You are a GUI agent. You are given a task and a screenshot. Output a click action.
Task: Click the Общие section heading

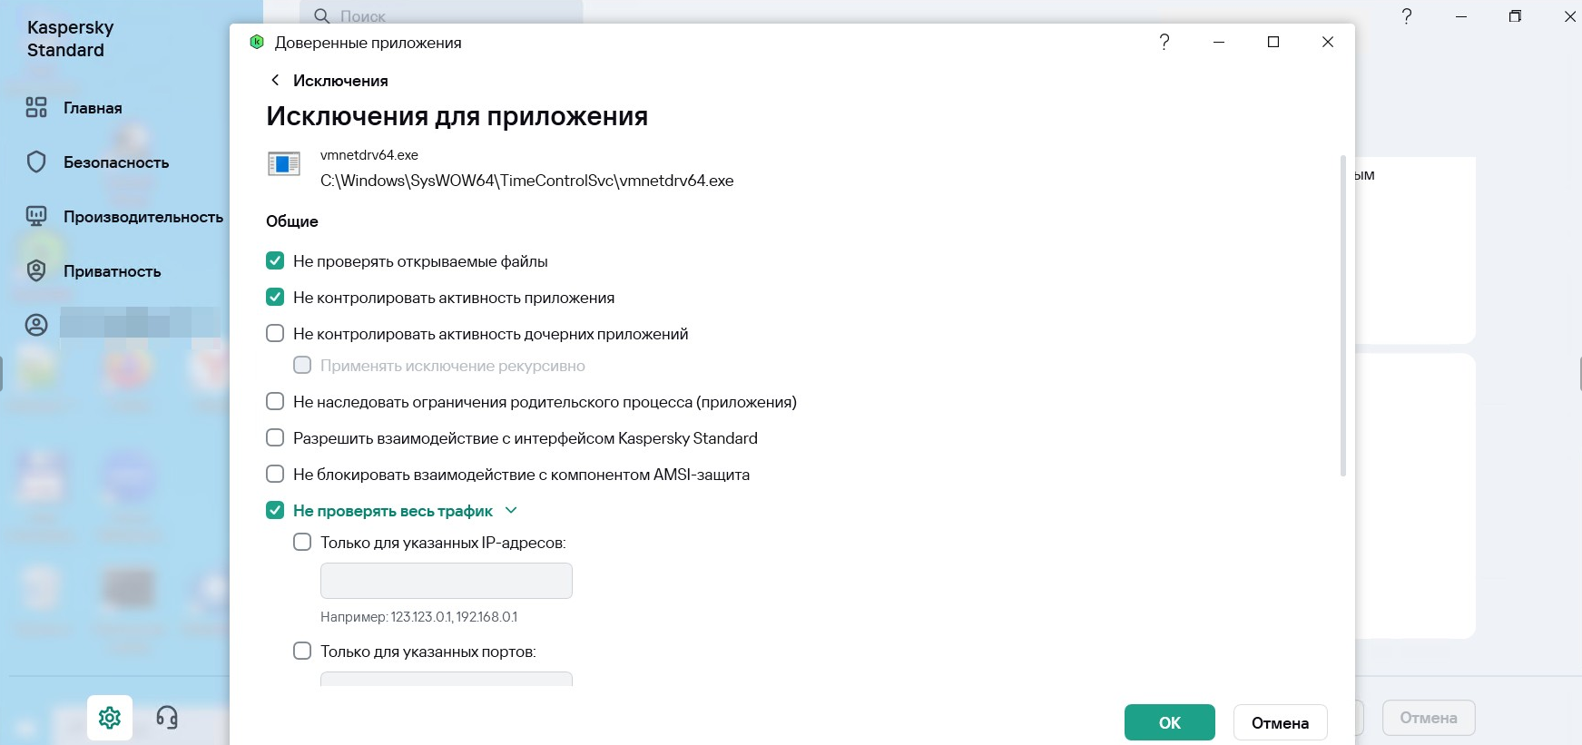(292, 221)
